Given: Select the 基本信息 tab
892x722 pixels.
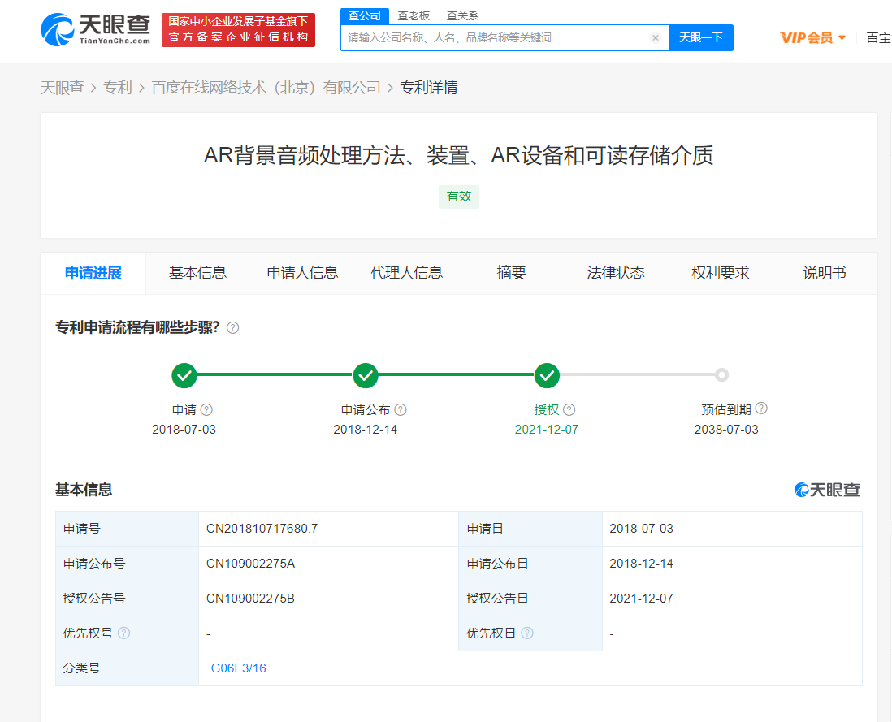Looking at the screenshot, I should coord(198,274).
